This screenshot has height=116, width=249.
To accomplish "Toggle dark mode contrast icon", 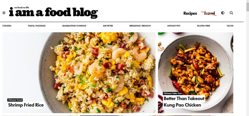I will pyautogui.click(x=223, y=13).
